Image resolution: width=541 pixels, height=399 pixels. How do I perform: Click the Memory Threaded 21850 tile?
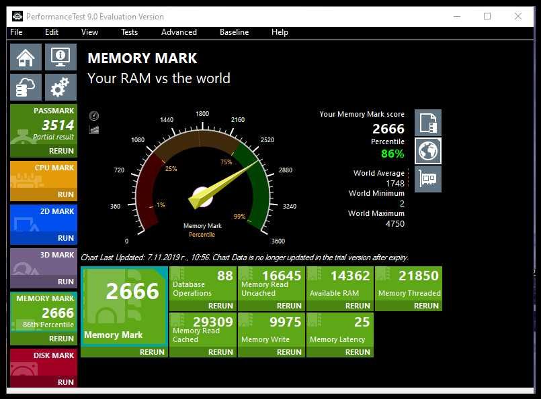pos(409,284)
